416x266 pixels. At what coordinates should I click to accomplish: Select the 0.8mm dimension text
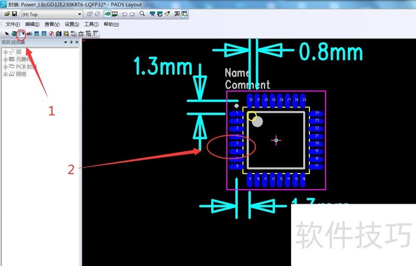(331, 52)
